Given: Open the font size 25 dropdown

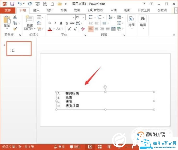Looking at the screenshot, I should click(84, 17).
